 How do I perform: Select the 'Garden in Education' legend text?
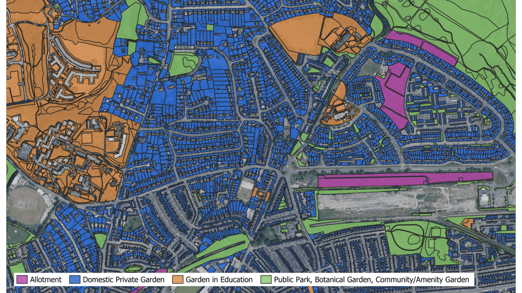click(219, 280)
